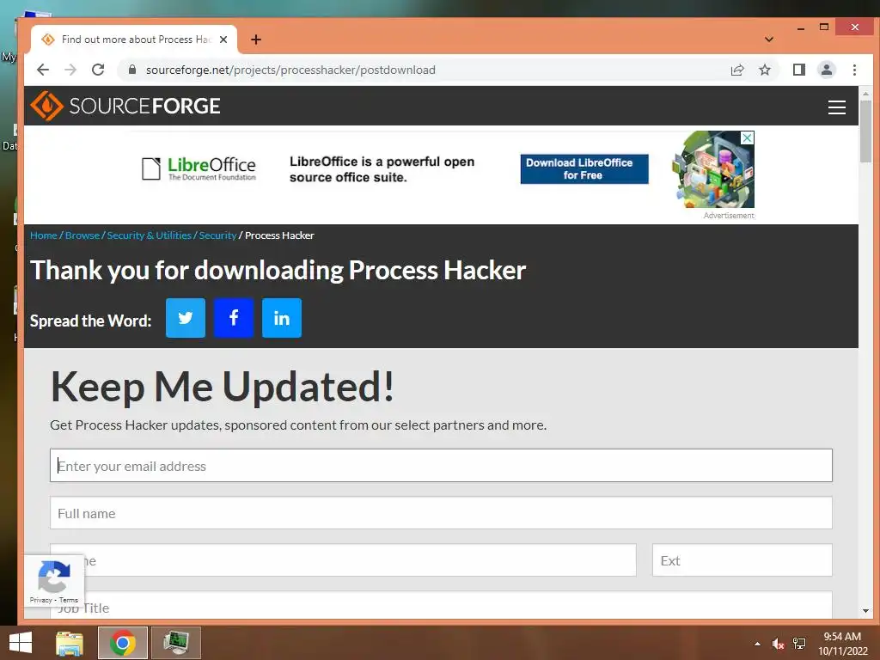
Task: Share on Twitter
Action: point(186,318)
